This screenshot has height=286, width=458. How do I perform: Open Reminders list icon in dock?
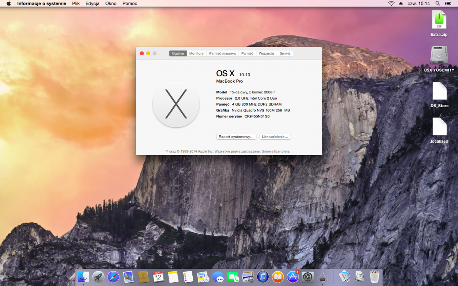point(188,277)
